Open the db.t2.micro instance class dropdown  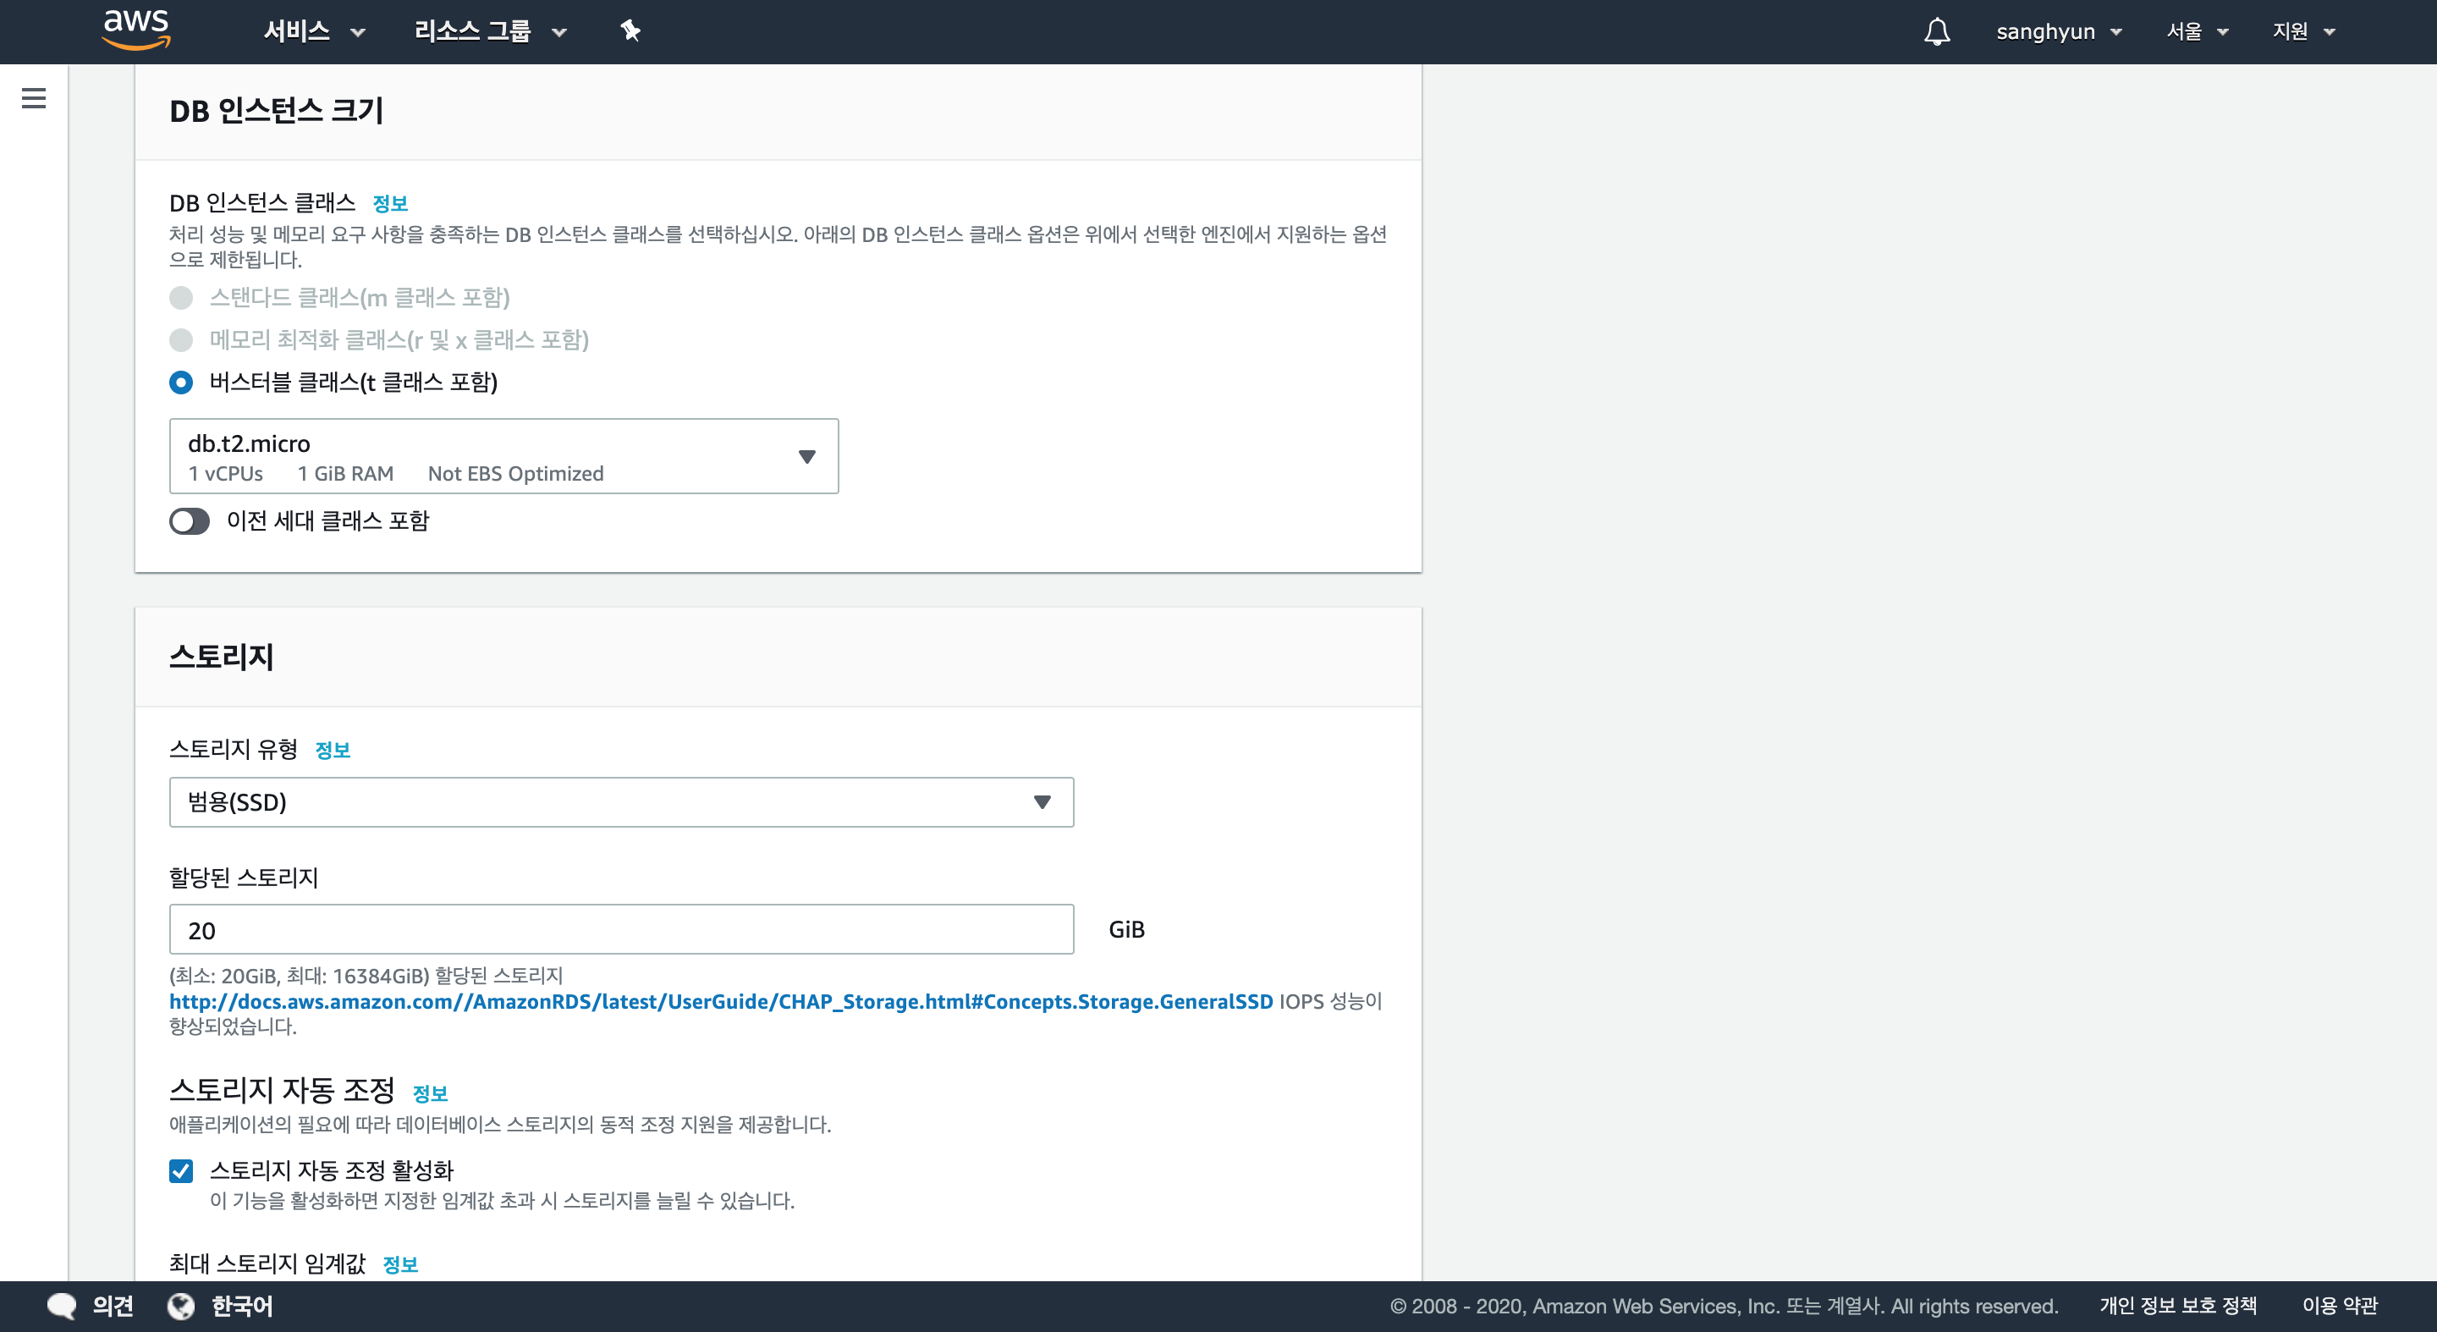pyautogui.click(x=503, y=456)
